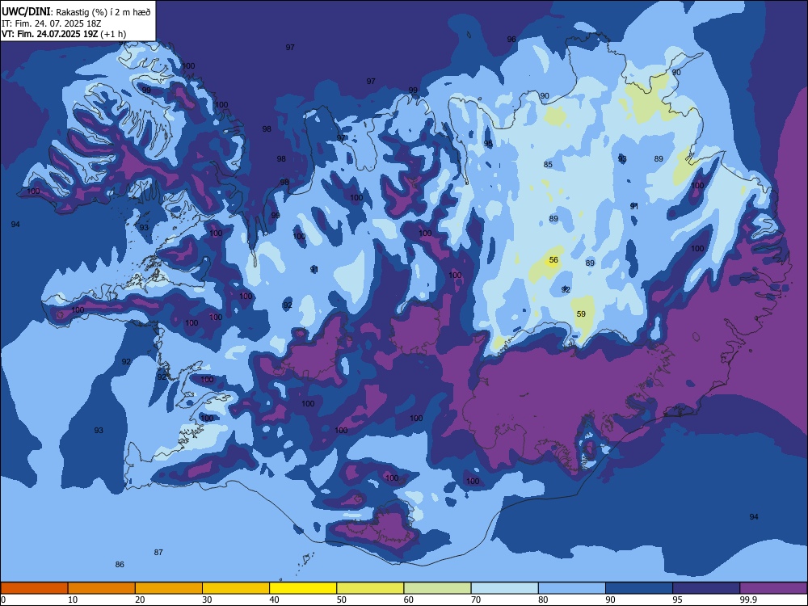Click the amber 20–30 legend swatch
Viewport: 808px width, 606px height.
tap(169, 588)
